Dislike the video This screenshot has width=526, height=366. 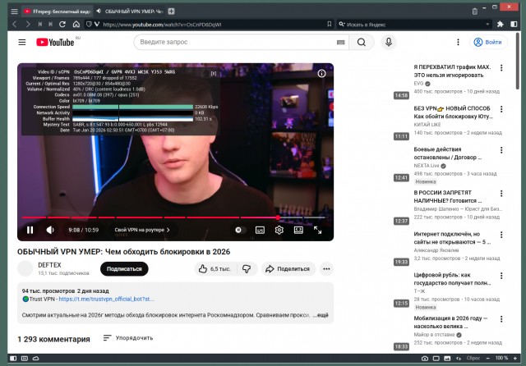247,269
